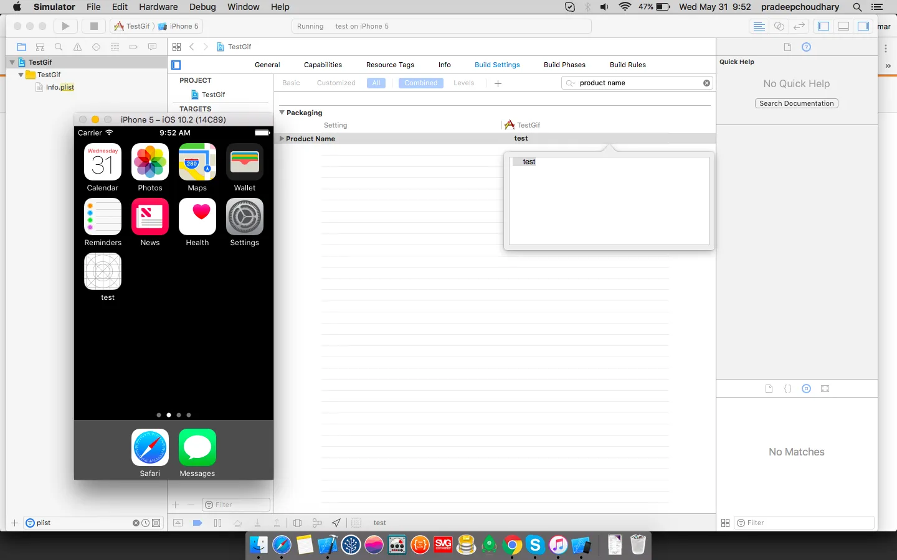Show Basic build settings

tap(291, 83)
